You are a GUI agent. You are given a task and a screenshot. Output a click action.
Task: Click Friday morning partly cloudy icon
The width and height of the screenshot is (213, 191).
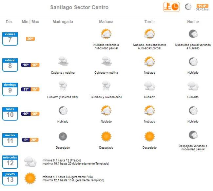point(106,34)
